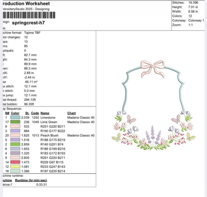Click the Runtime (hr:min:sec) header
The height and width of the screenshot is (197, 207).
click(x=31, y=180)
